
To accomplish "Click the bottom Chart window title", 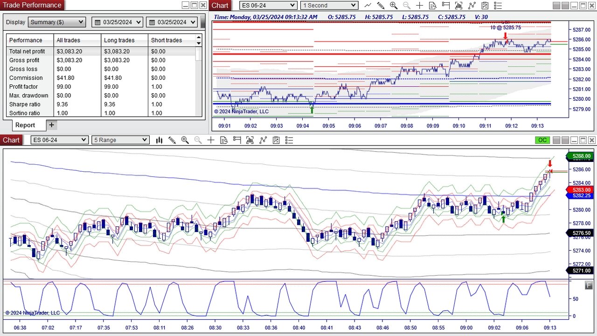I will (11, 140).
